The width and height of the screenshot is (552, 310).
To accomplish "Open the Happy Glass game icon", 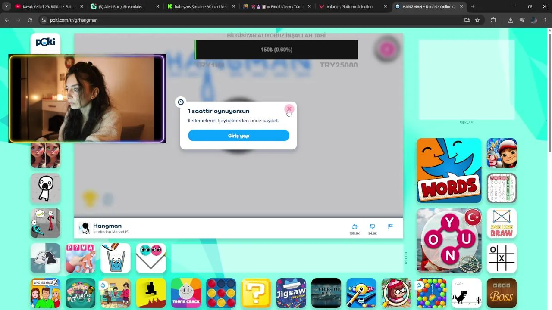I will pos(116,258).
